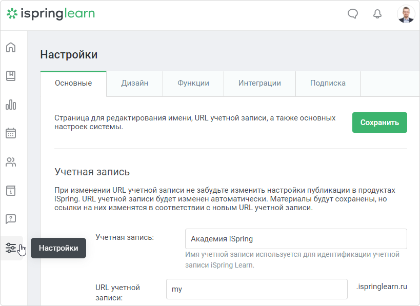The width and height of the screenshot is (420, 306).
Task: Click the Учетная запись name field
Action: (x=296, y=239)
